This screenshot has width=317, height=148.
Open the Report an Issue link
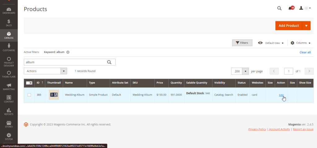tap(303, 129)
